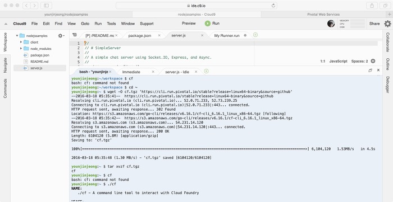Viewport: 393px width, 202px height.
Task: Collapse the nodejssamples root folder
Action: click(x=17, y=36)
